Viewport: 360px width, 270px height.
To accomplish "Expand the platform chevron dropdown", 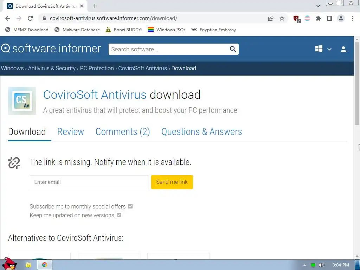I will [x=329, y=49].
